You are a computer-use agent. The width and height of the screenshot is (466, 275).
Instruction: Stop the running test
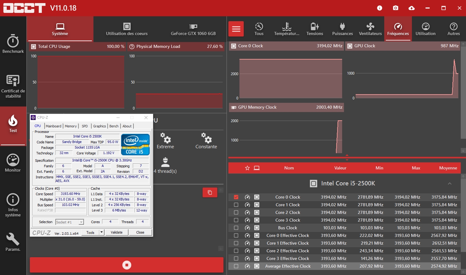tap(127, 265)
